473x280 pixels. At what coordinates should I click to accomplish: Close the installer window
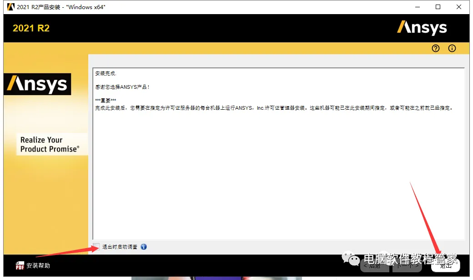(x=459, y=7)
